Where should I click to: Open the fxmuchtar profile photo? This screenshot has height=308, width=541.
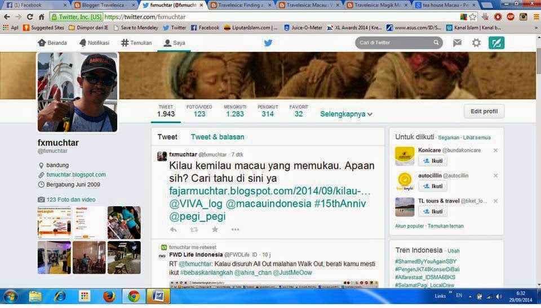click(x=77, y=92)
